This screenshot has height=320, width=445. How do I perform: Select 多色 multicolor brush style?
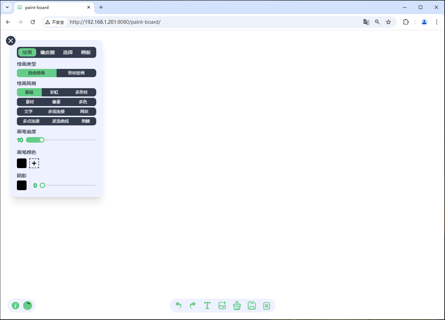coord(83,102)
